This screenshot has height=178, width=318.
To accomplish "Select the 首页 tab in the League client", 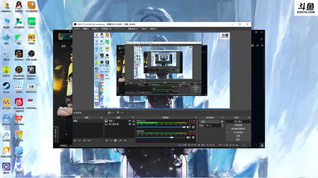I will (64, 46).
